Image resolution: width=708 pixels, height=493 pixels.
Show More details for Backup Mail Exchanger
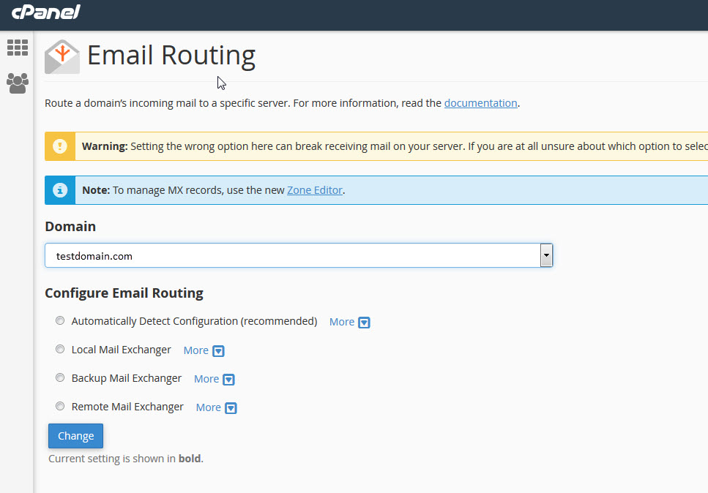pos(214,379)
